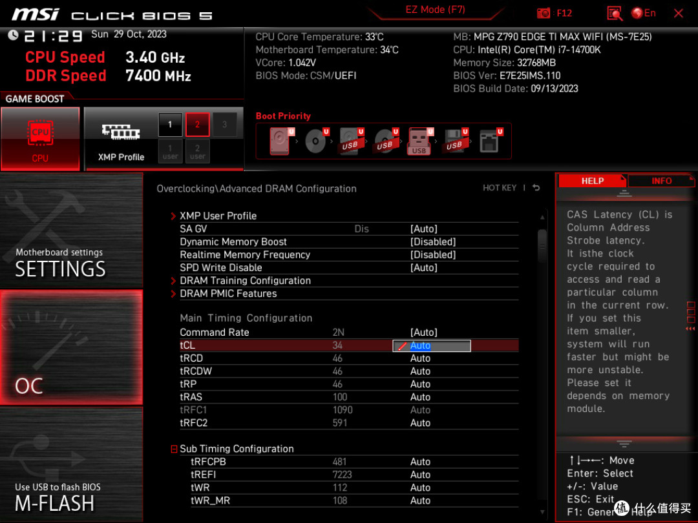Screen dimensions: 698x523
Task: Switch to the HELP tab
Action: pyautogui.click(x=592, y=181)
